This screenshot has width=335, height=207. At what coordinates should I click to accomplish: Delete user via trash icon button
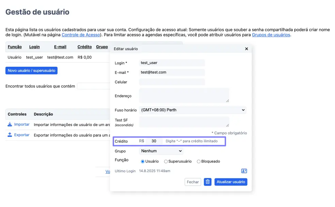click(x=207, y=182)
